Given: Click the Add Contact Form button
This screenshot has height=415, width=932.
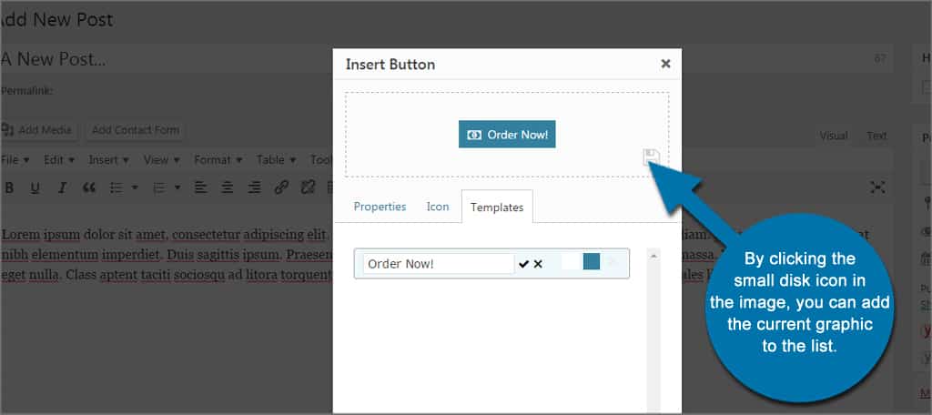Looking at the screenshot, I should (136, 130).
